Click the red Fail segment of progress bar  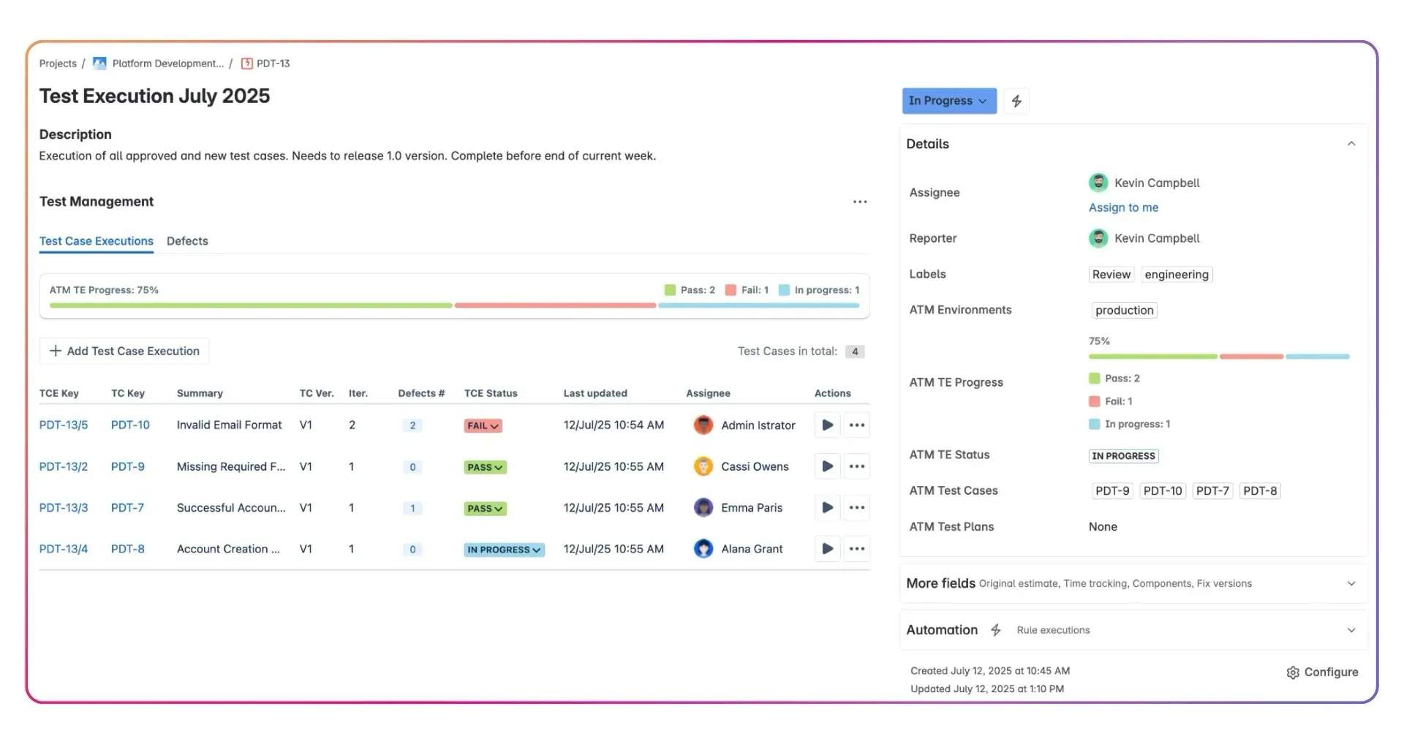pos(555,305)
